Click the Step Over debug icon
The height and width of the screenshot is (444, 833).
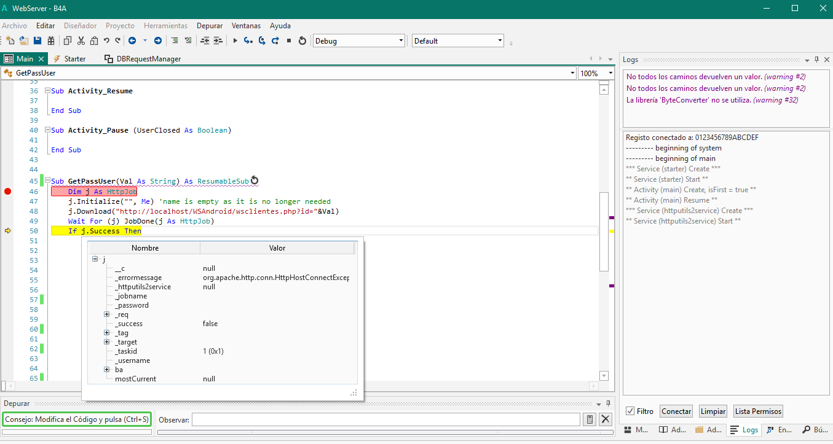point(262,41)
